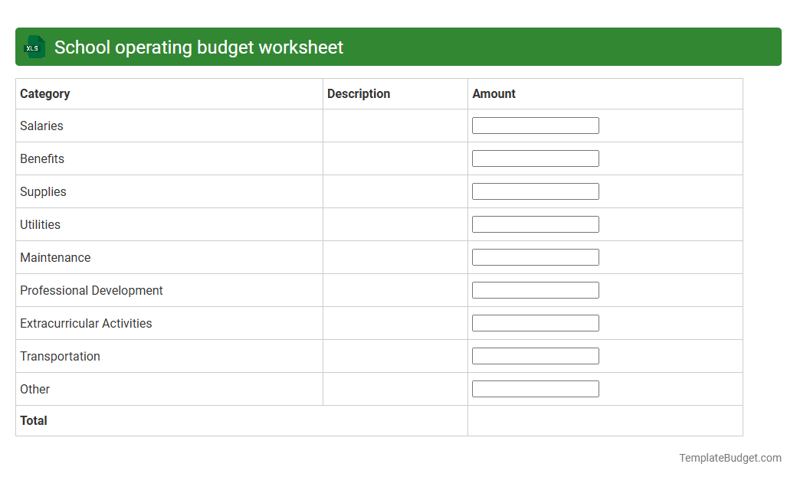Click the Maintenance amount input field
This screenshot has width=797, height=480.
coord(535,256)
